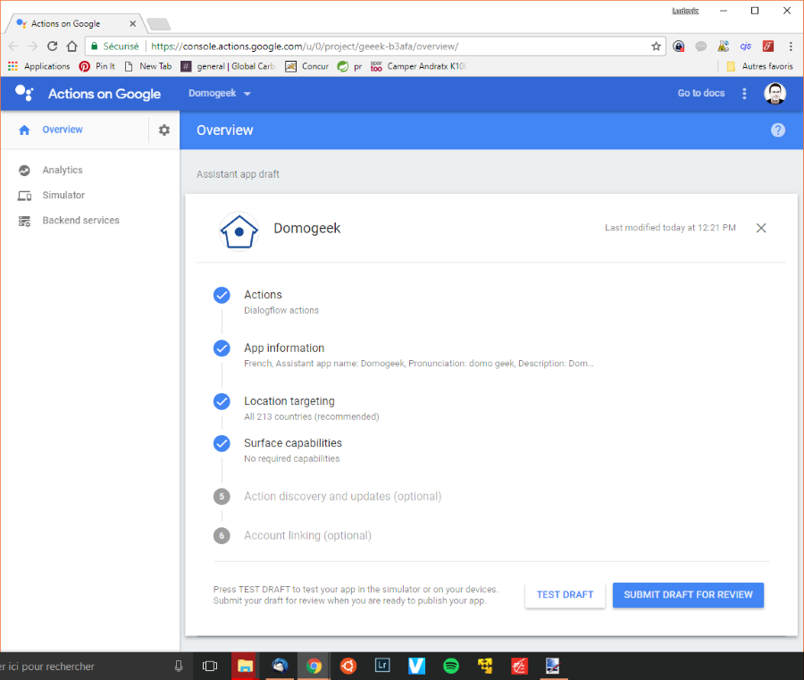Select Simulator in the sidebar
Viewport: 804px width, 680px height.
63,196
